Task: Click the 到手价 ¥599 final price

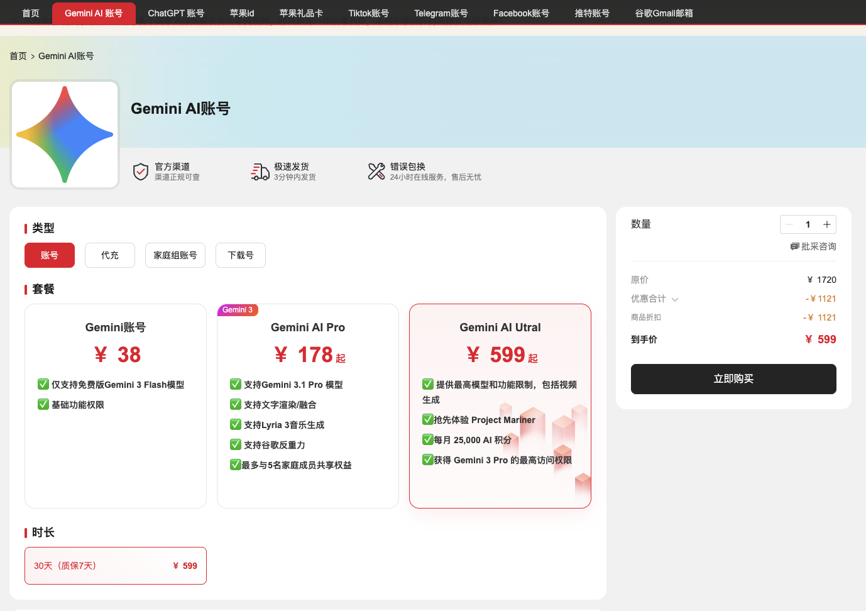Action: [x=821, y=339]
